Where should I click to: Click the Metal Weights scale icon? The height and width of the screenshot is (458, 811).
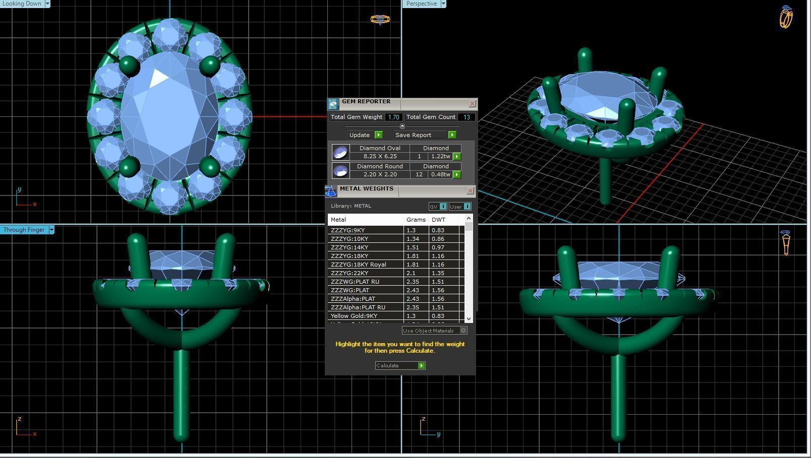[331, 191]
